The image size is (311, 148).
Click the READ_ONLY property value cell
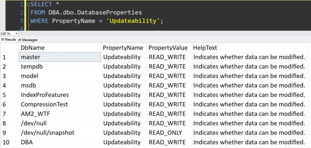pyautogui.click(x=169, y=133)
